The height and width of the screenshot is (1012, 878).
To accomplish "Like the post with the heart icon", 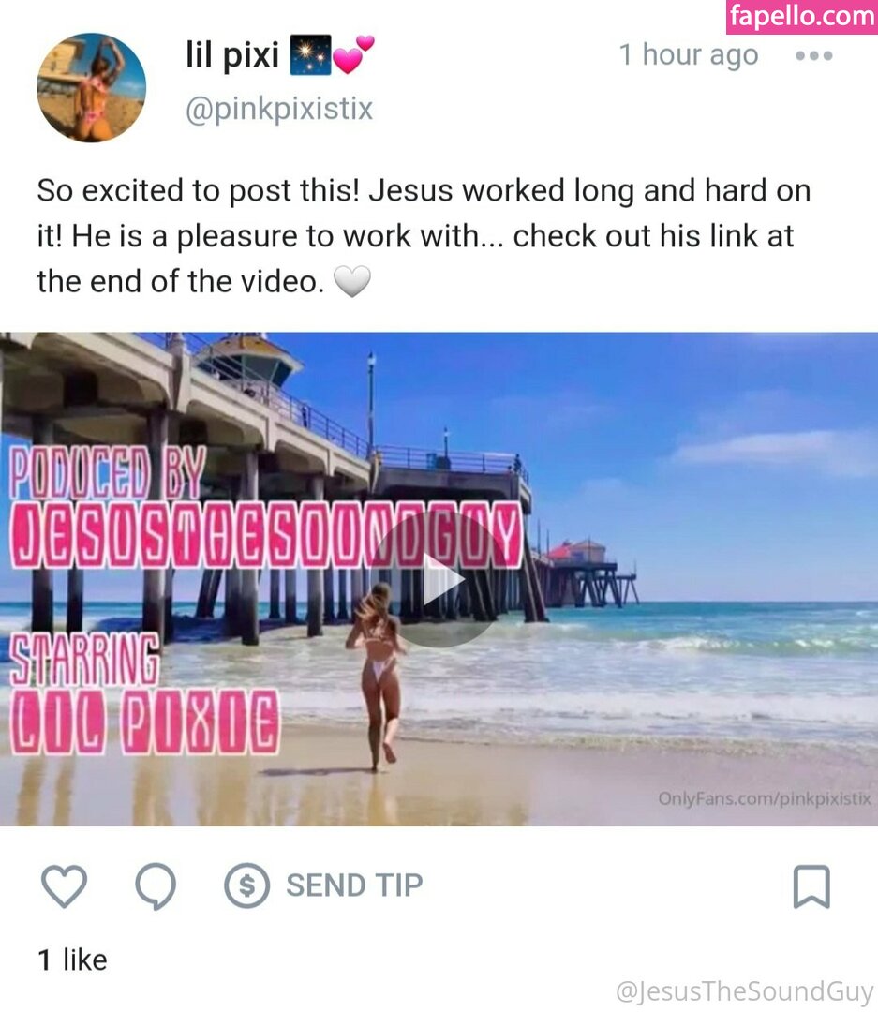I will coord(64,885).
